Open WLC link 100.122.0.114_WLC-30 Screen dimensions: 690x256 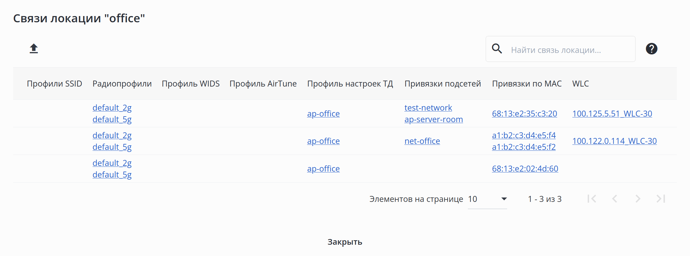coord(614,141)
